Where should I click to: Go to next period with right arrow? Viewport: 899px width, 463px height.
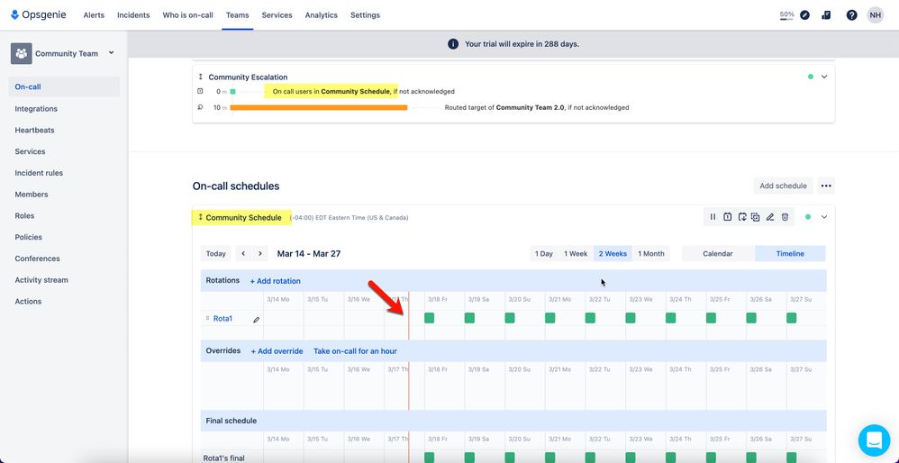(260, 253)
